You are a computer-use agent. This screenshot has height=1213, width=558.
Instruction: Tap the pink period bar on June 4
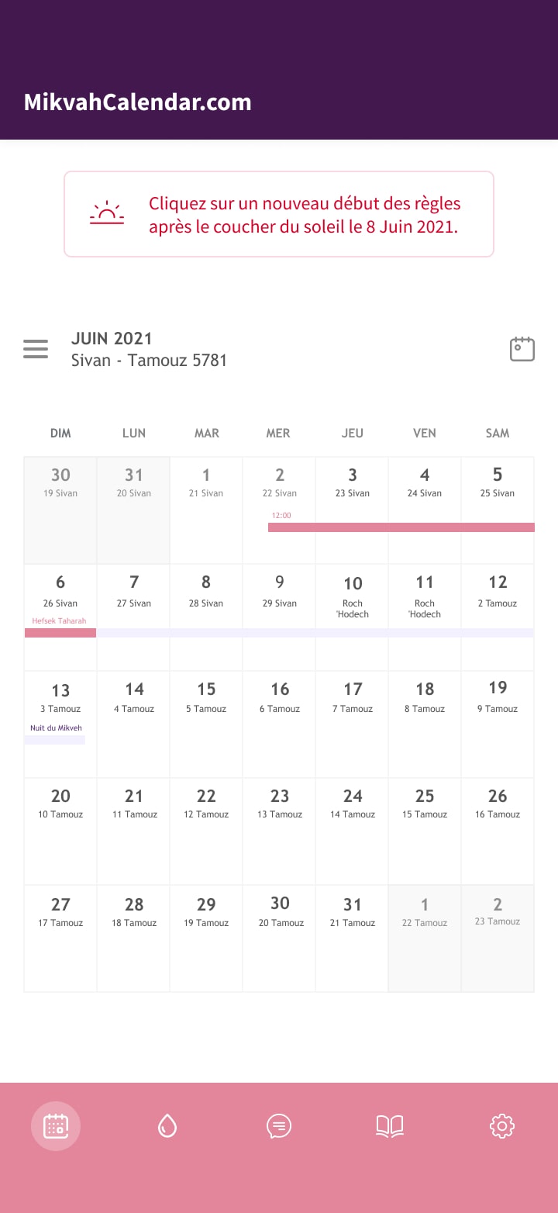[425, 527]
